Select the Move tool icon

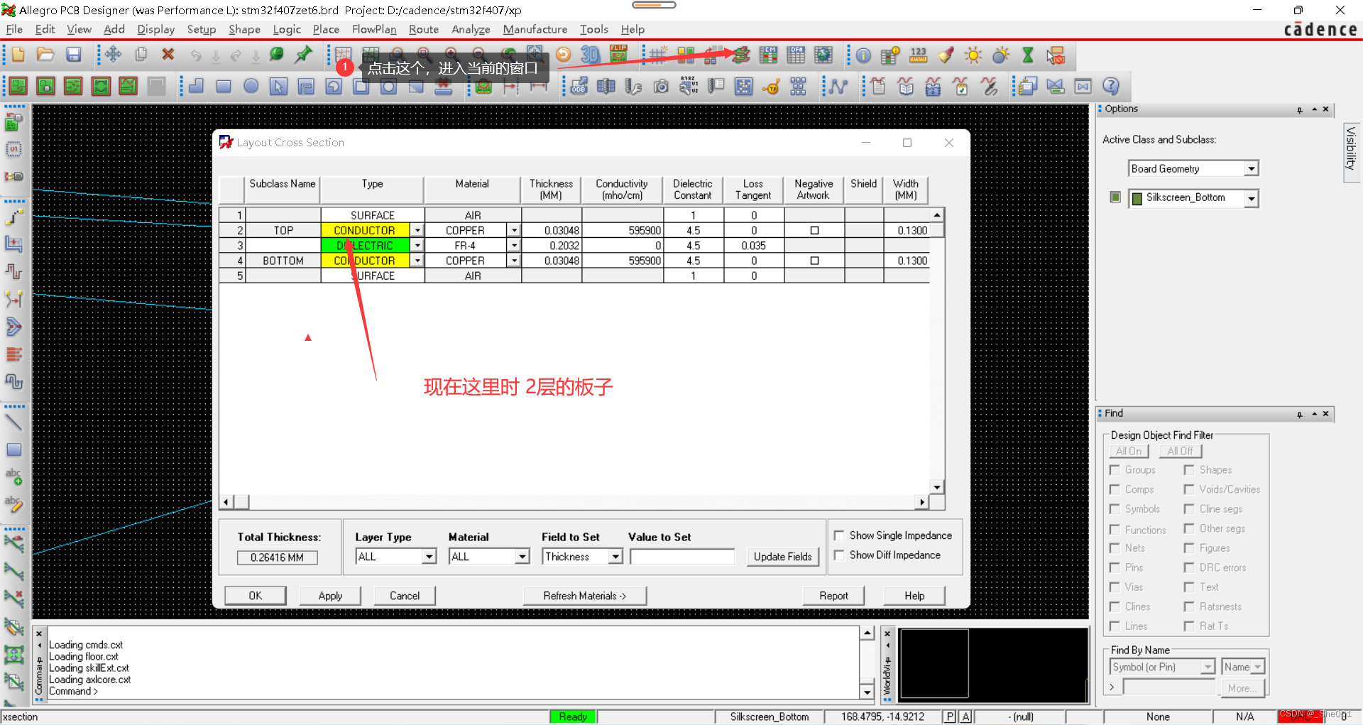click(113, 55)
